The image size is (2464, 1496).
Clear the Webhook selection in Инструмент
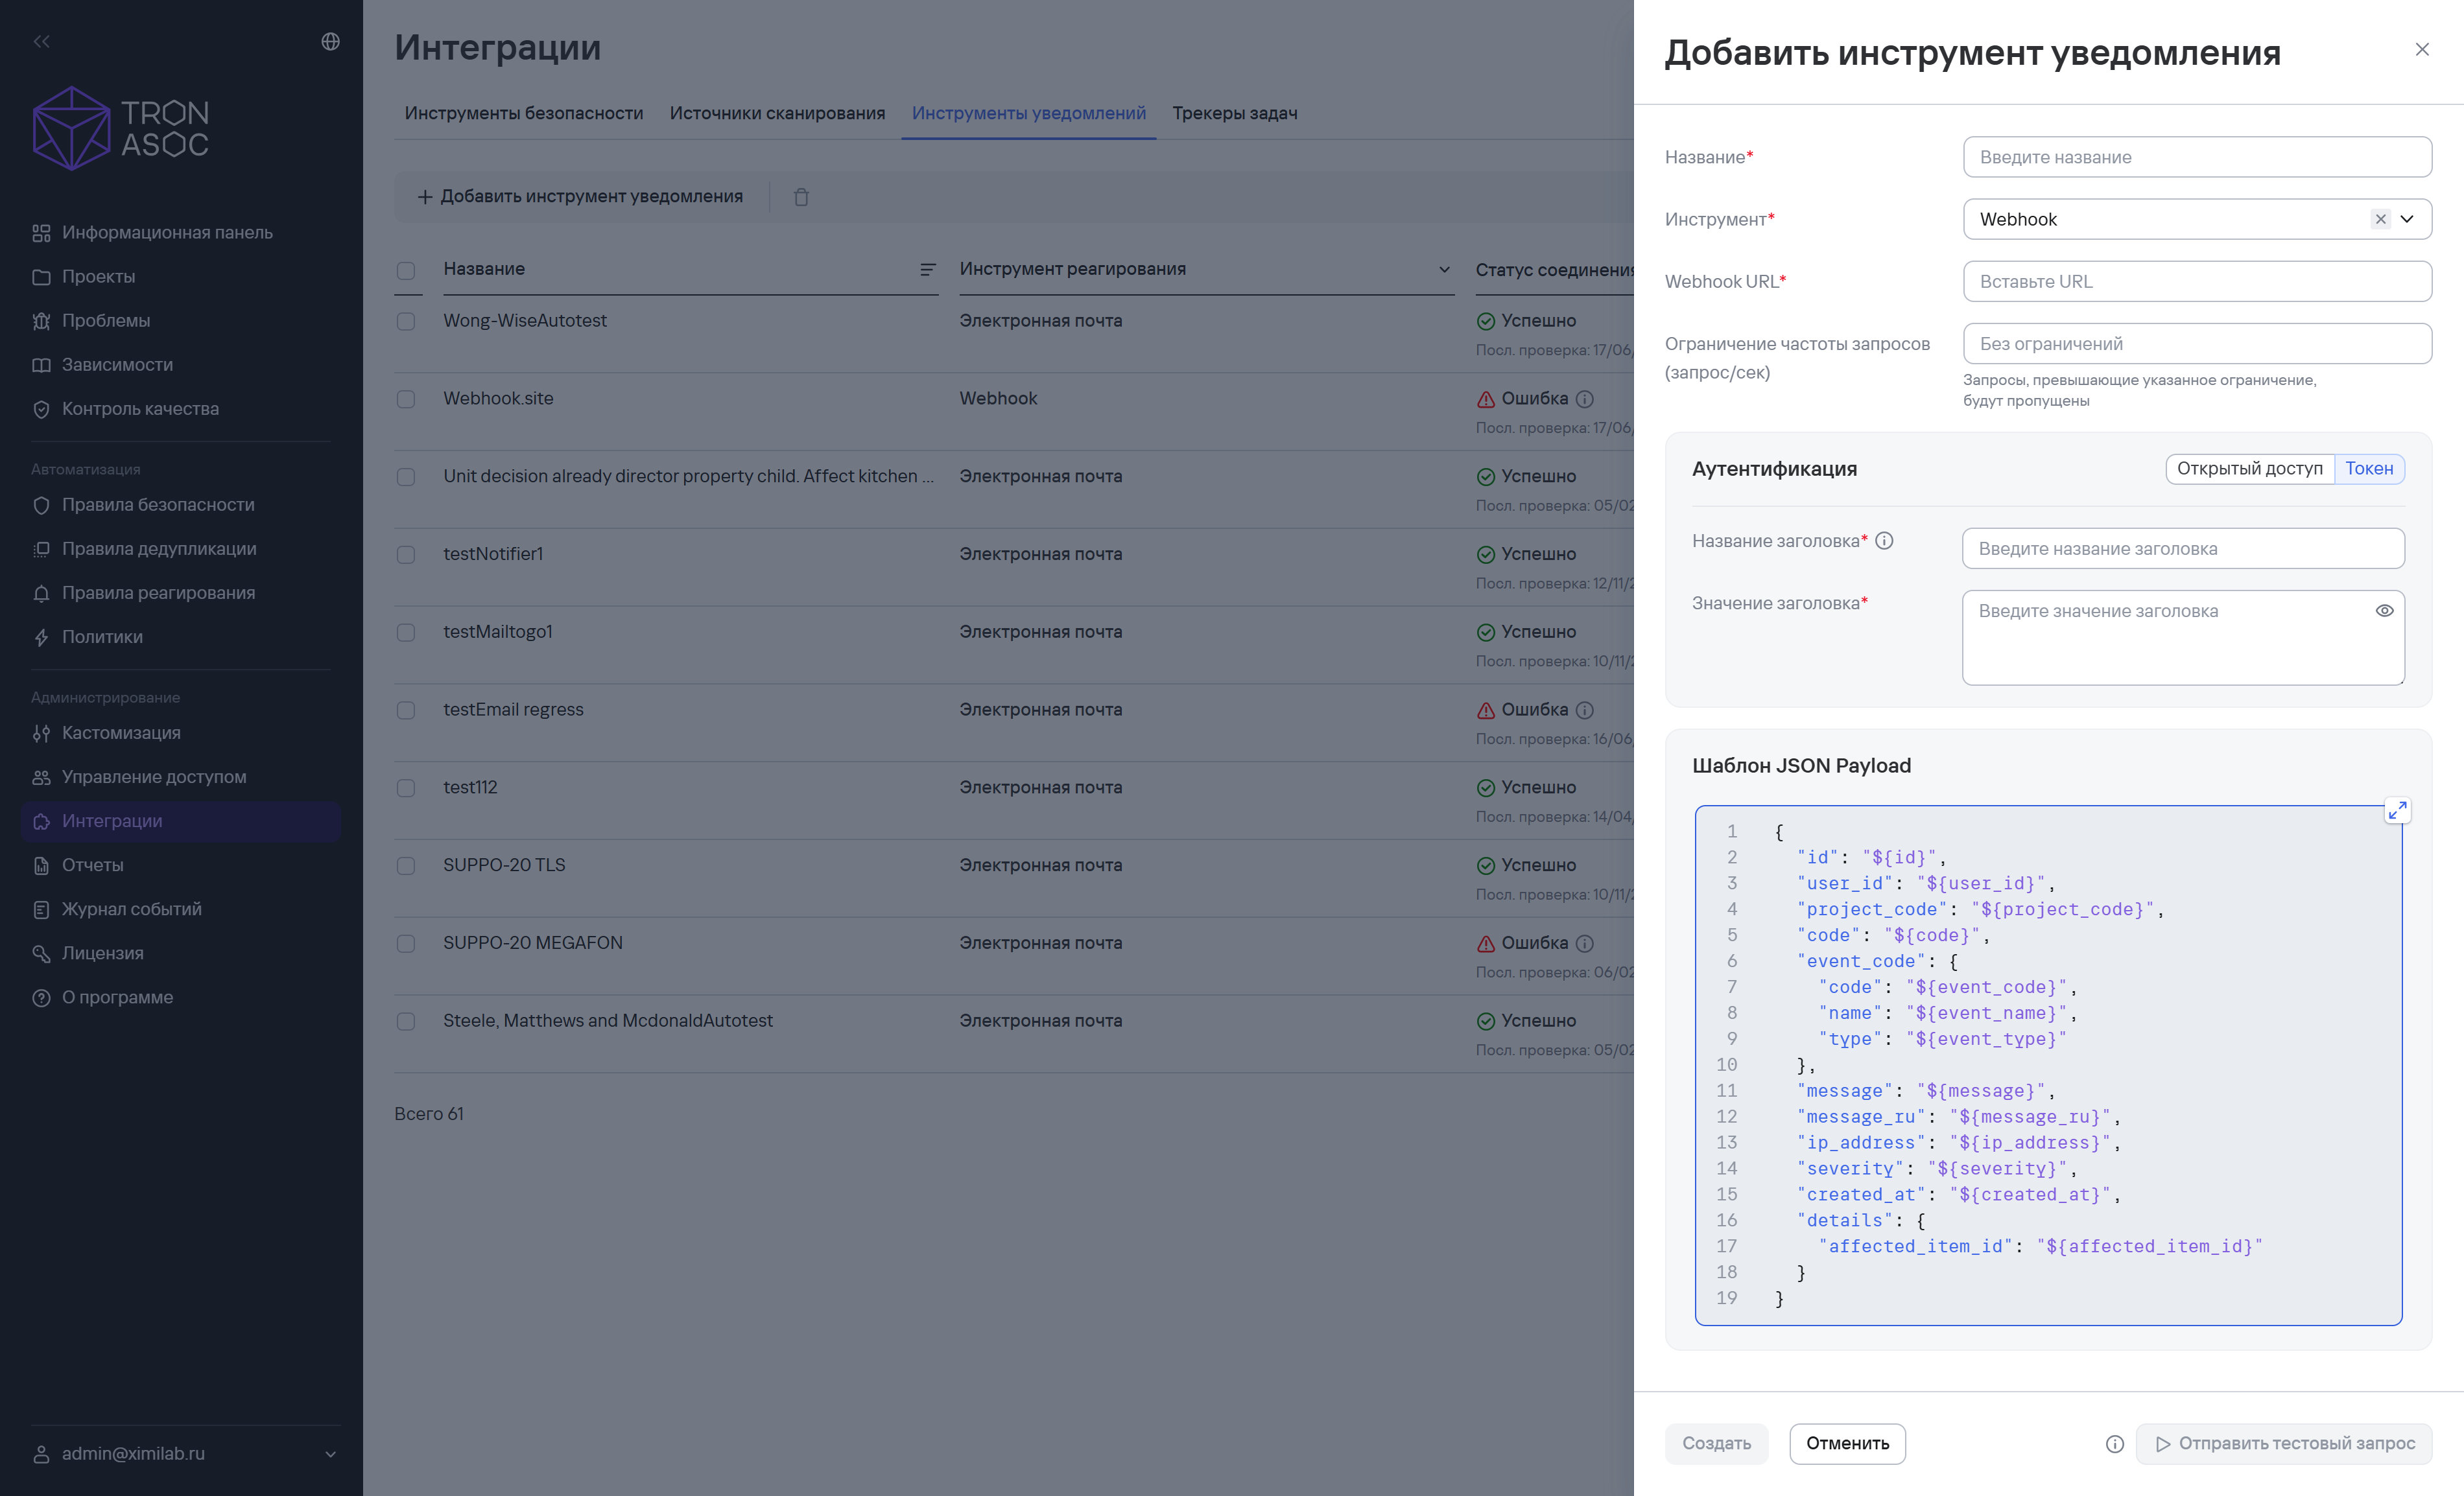(2380, 219)
